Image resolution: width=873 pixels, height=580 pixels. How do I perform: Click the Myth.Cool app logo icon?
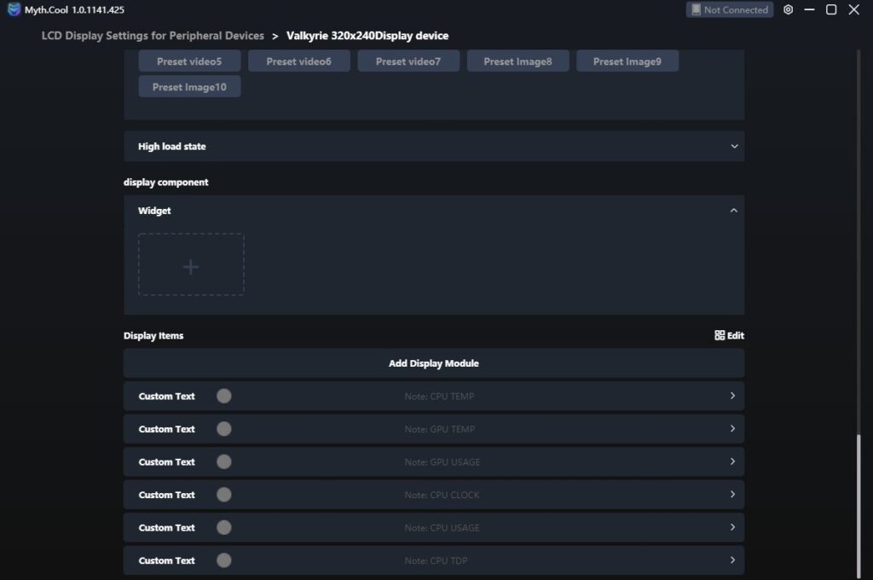(14, 9)
